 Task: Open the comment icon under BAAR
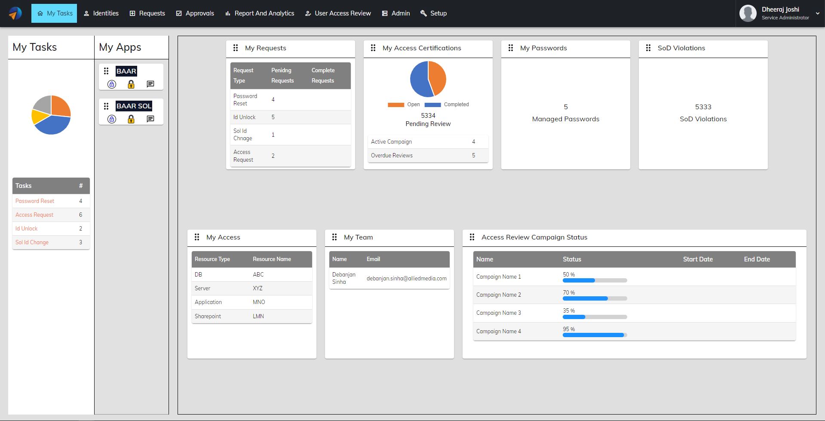[150, 84]
